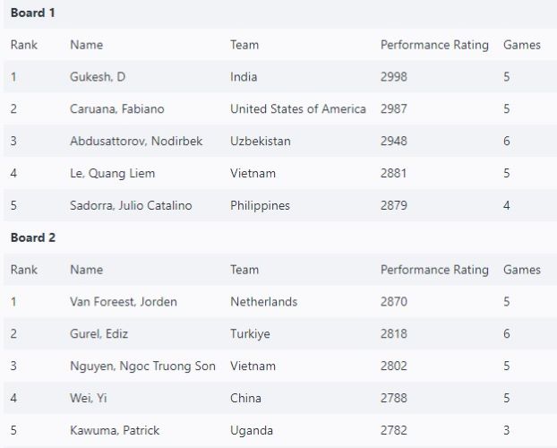557x448 pixels.
Task: Select Sadorra, Julio Catalino
Action: click(x=131, y=206)
